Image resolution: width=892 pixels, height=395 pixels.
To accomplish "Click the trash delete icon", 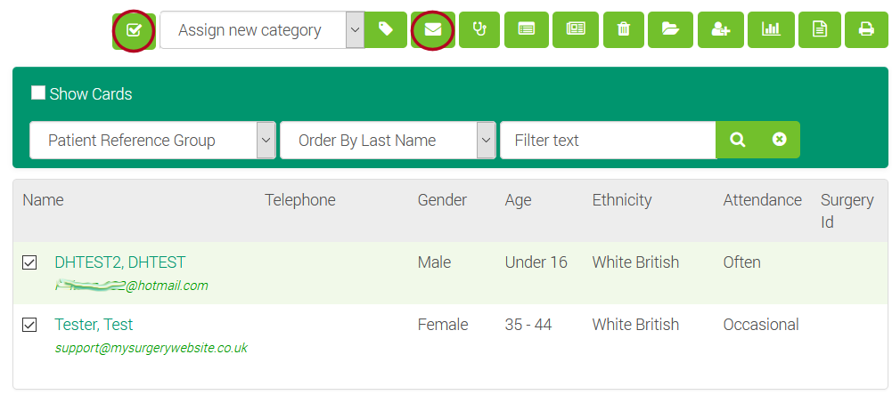I will [x=624, y=30].
